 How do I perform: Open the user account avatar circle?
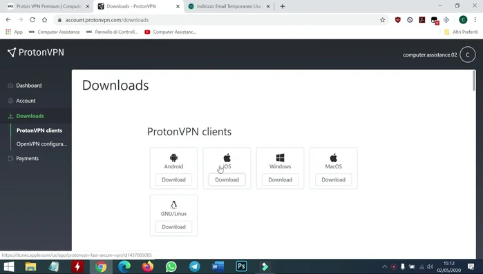tap(468, 55)
